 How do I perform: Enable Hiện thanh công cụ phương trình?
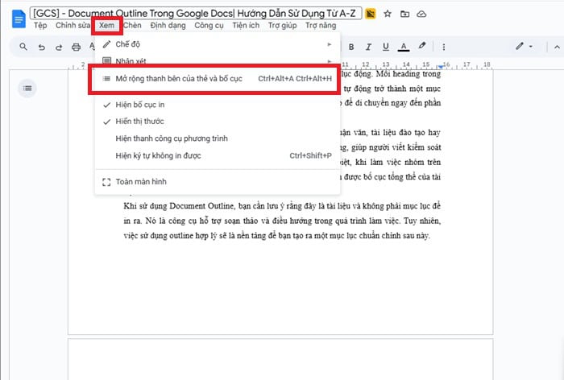[218, 138]
